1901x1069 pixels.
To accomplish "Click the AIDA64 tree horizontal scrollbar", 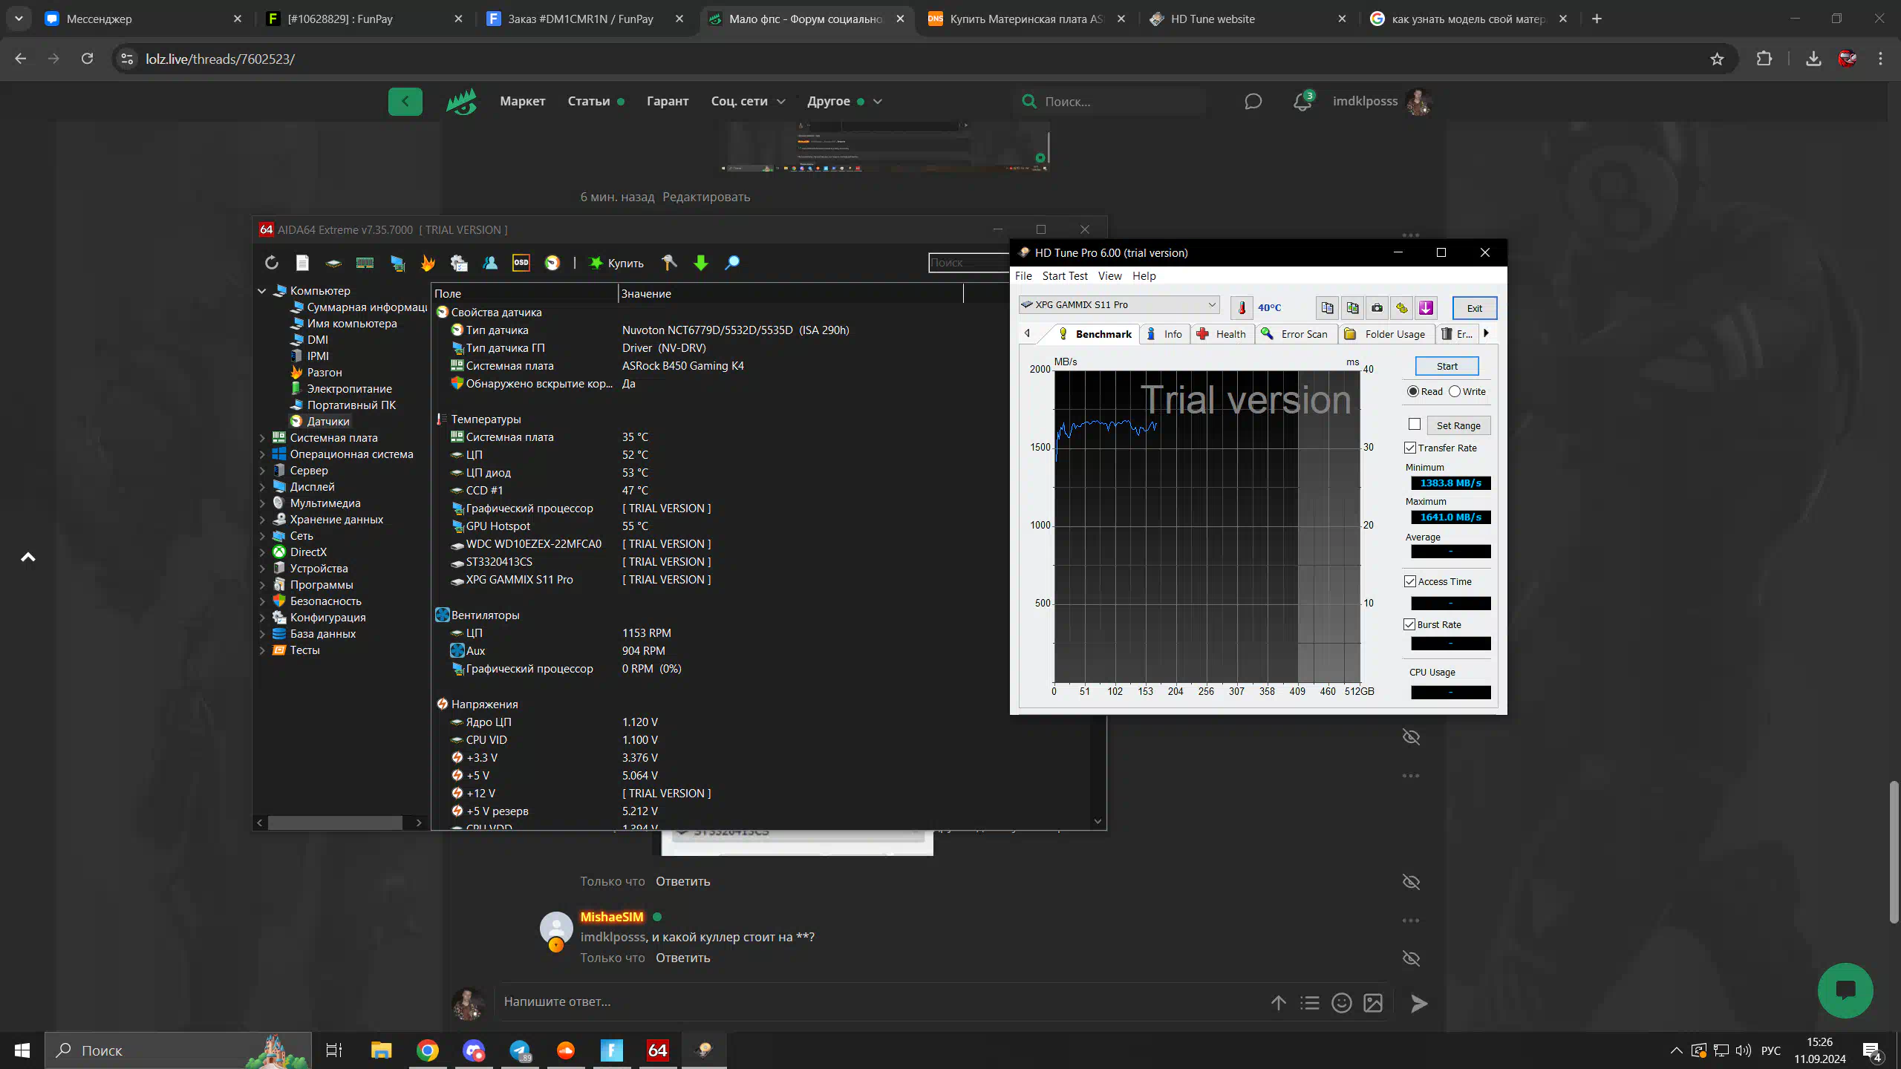I will click(x=335, y=823).
